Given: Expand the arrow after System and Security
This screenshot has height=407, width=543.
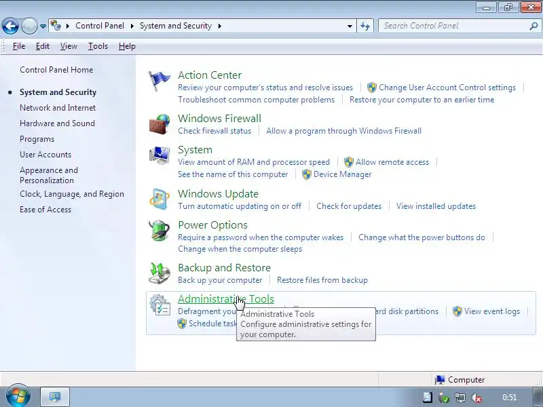Looking at the screenshot, I should tap(219, 26).
